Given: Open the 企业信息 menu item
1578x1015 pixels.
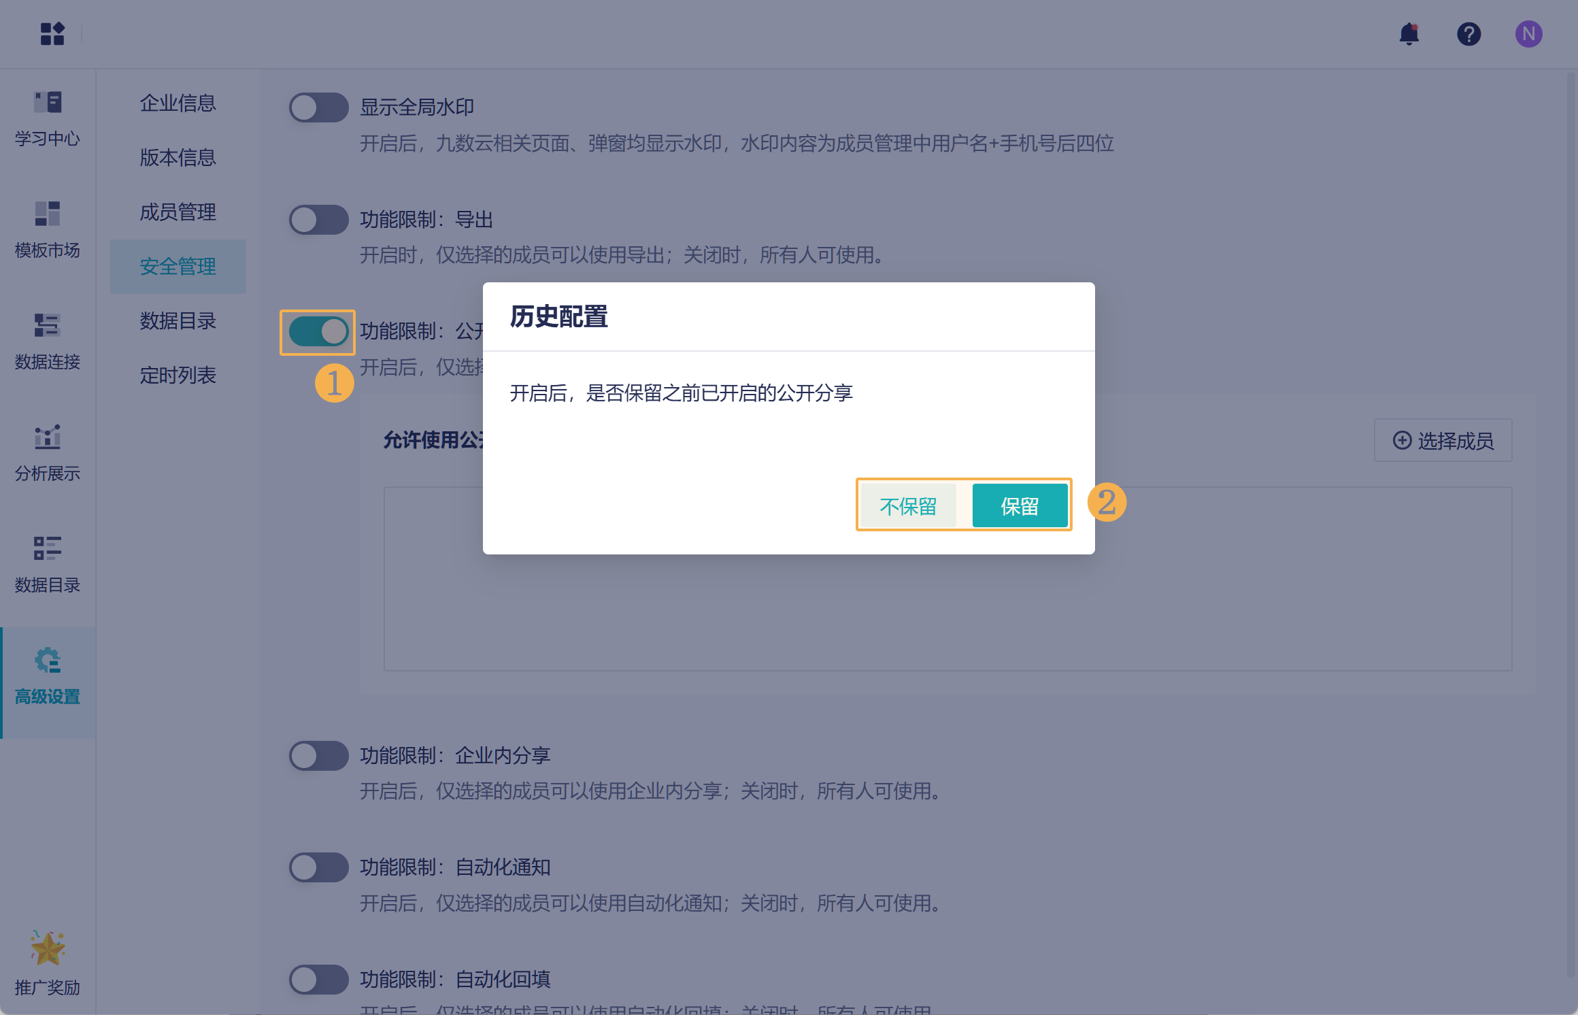Looking at the screenshot, I should point(178,103).
